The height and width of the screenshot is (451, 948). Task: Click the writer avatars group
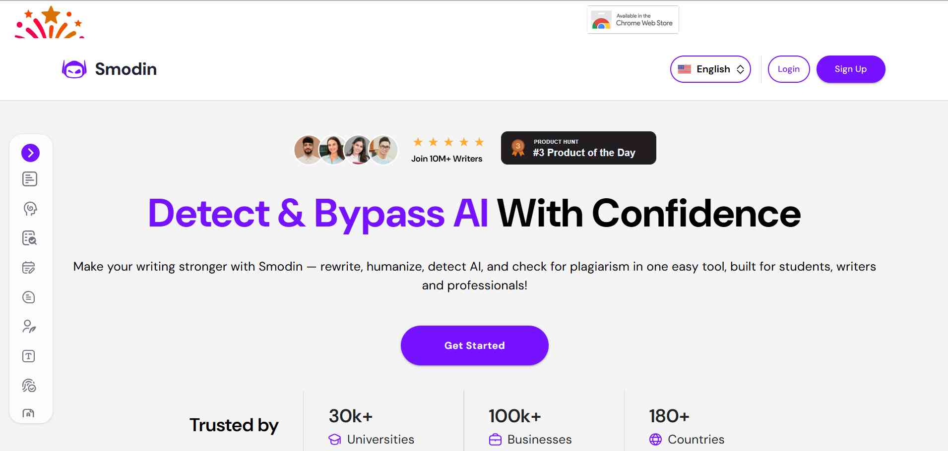click(x=346, y=150)
